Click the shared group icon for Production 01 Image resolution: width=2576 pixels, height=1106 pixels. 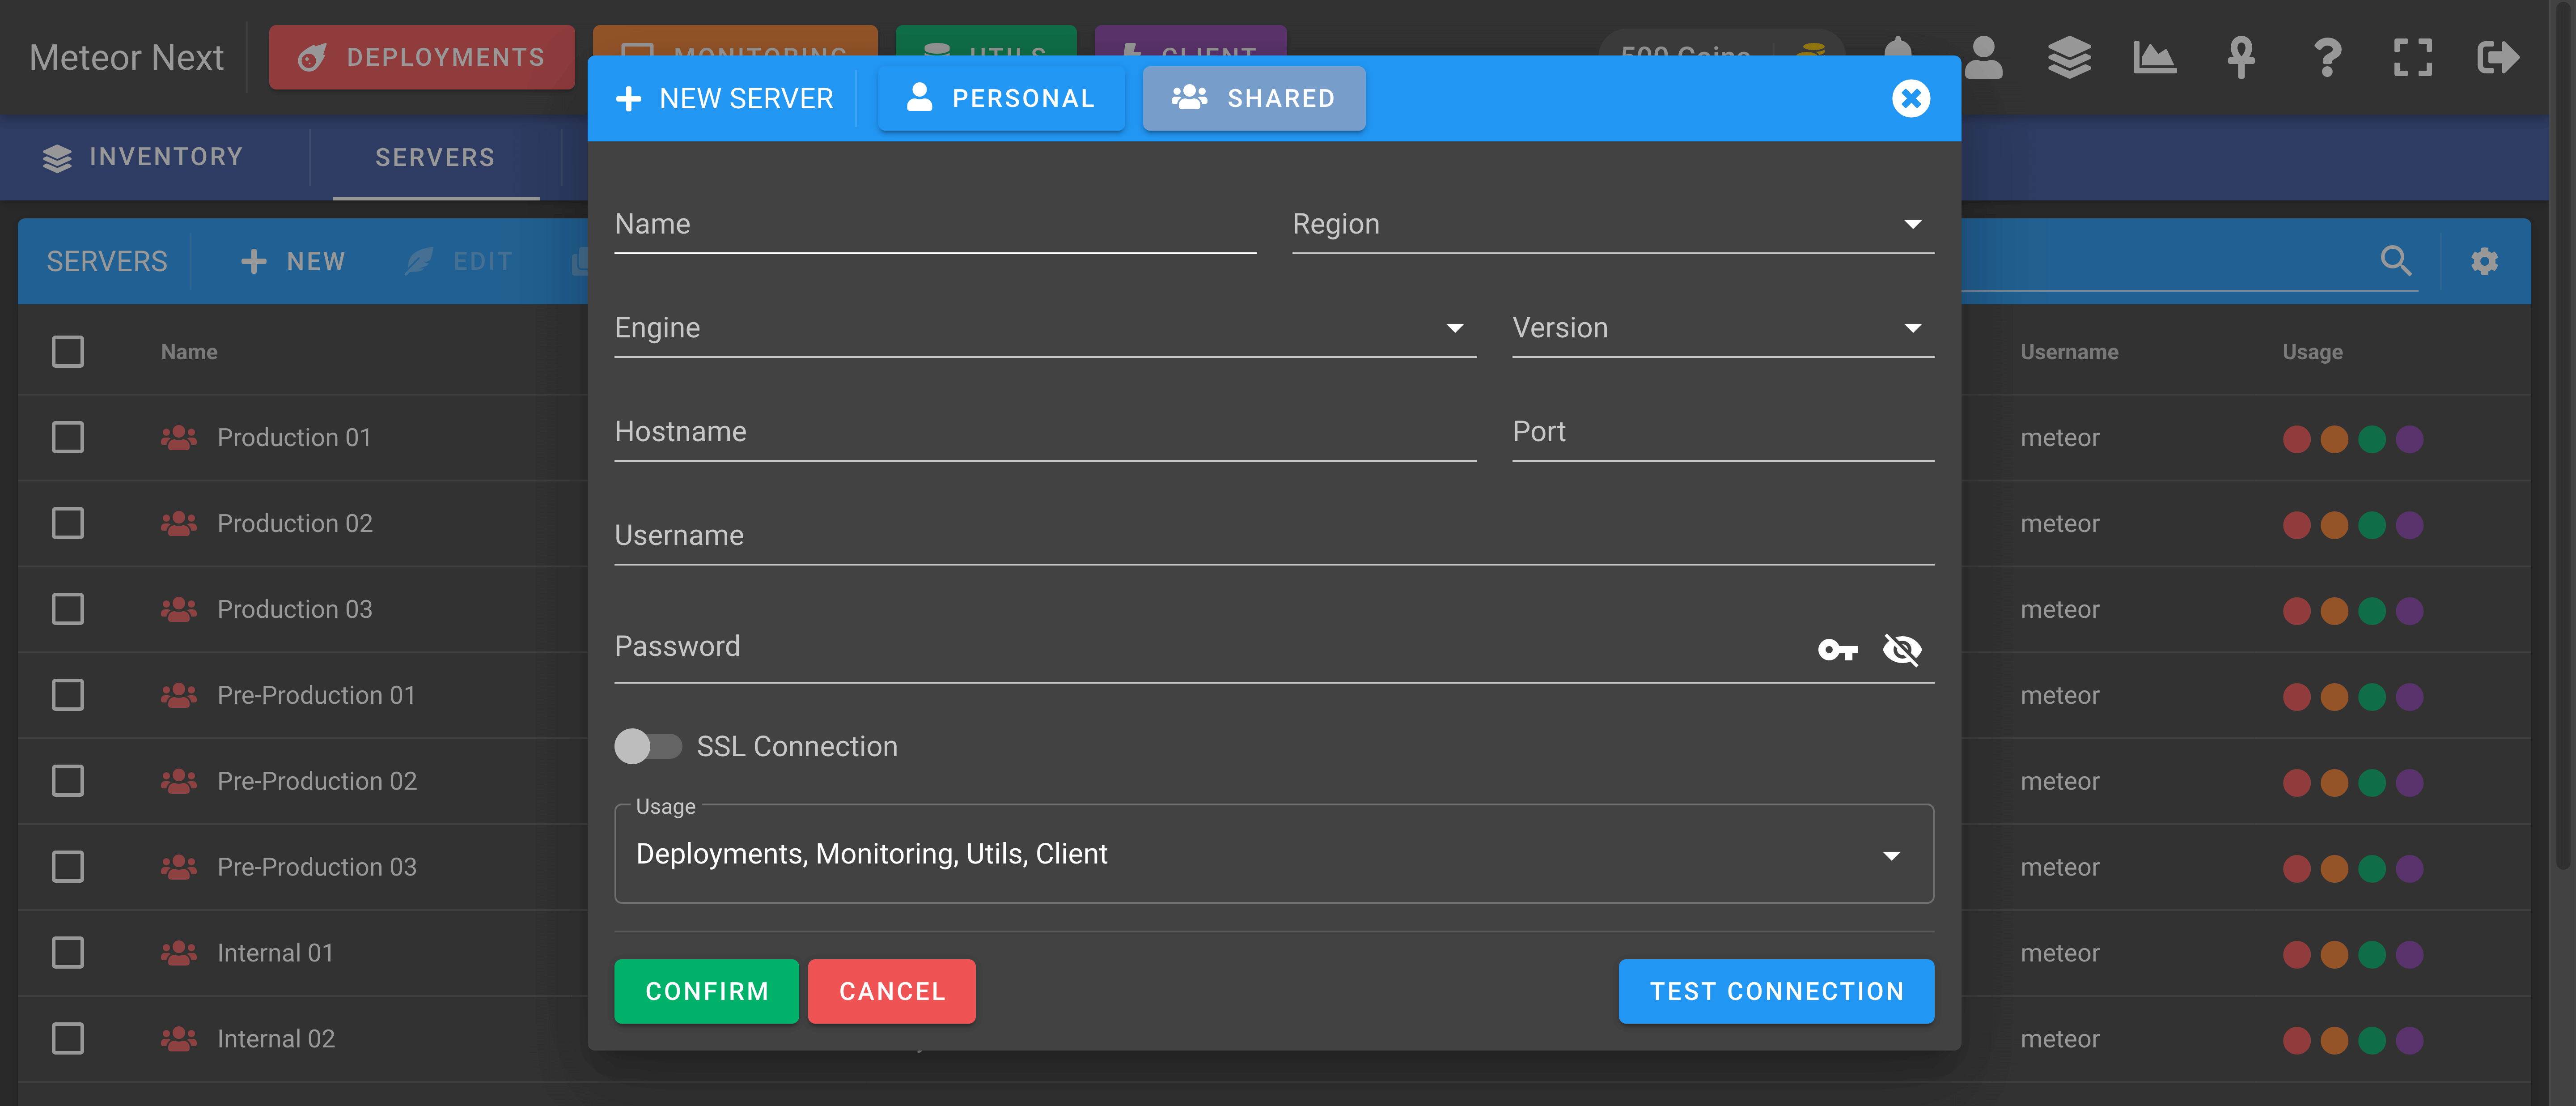tap(179, 437)
